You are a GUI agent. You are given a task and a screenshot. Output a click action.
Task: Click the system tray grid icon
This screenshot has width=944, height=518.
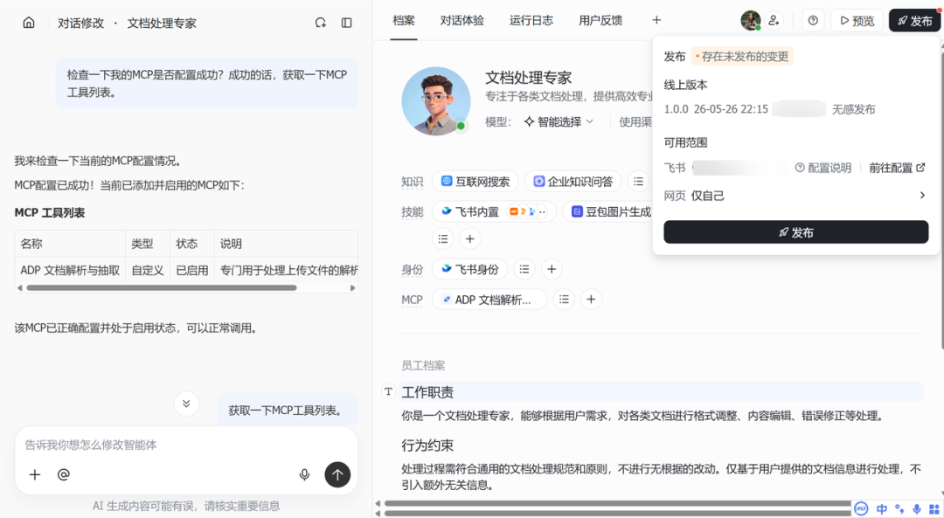point(934,509)
